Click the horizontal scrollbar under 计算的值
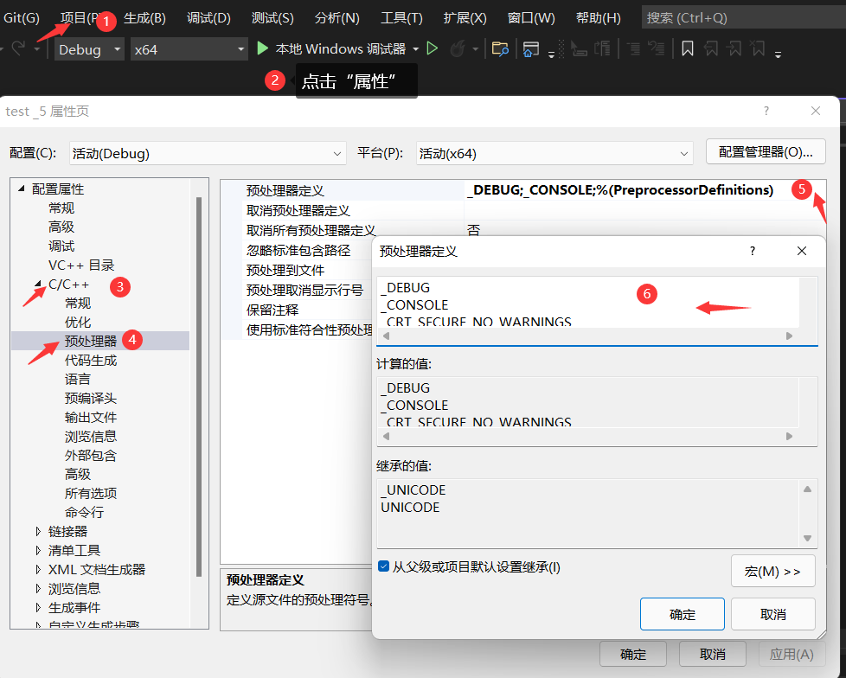Viewport: 846px width, 678px height. click(x=587, y=436)
